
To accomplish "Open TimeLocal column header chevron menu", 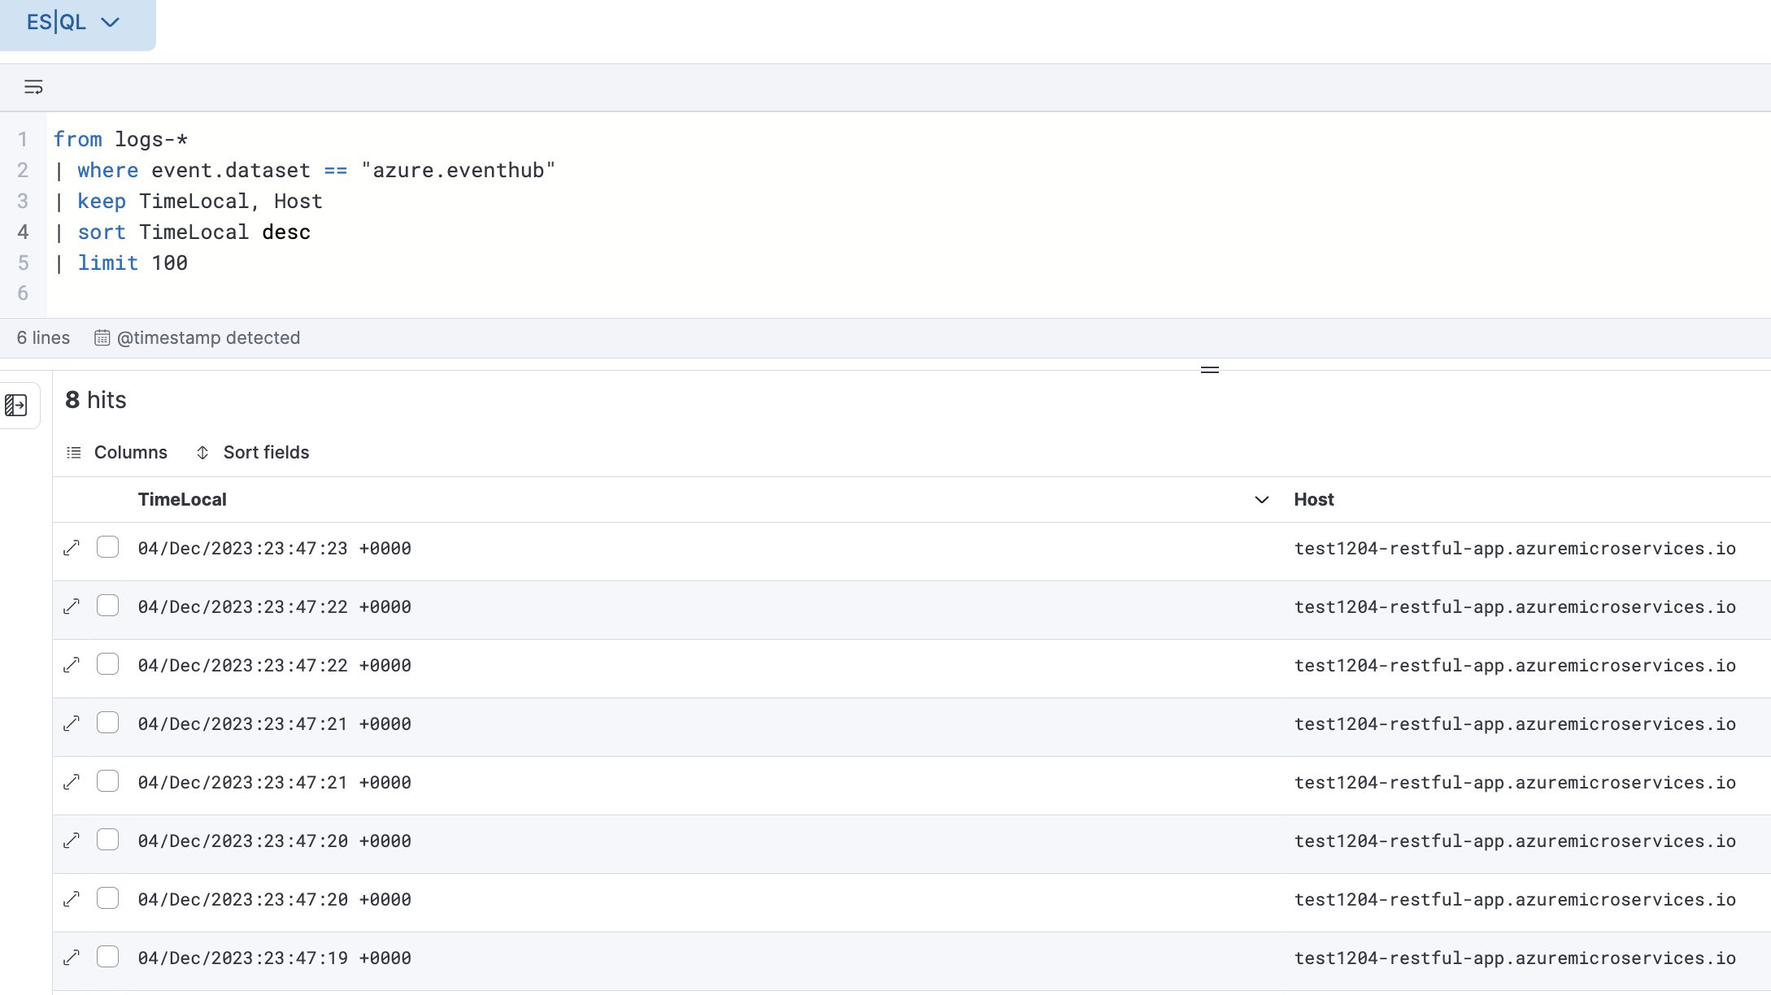I will coord(1261,500).
